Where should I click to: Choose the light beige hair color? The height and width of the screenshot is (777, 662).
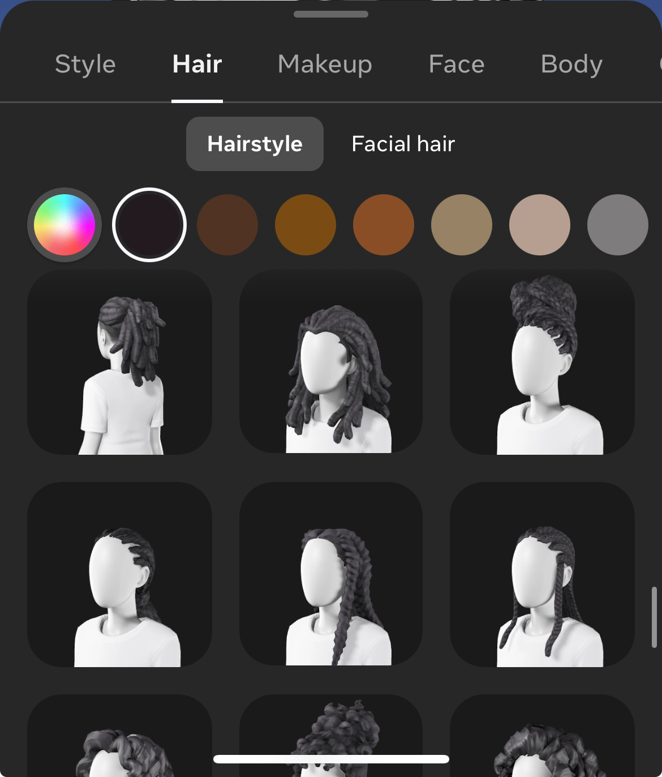[539, 224]
